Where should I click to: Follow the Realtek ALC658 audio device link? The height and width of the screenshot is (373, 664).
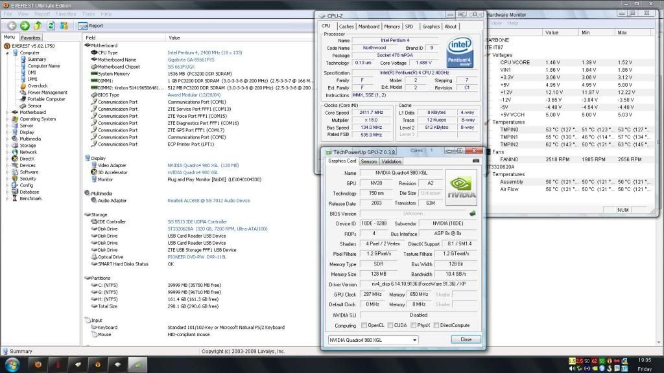coord(209,201)
